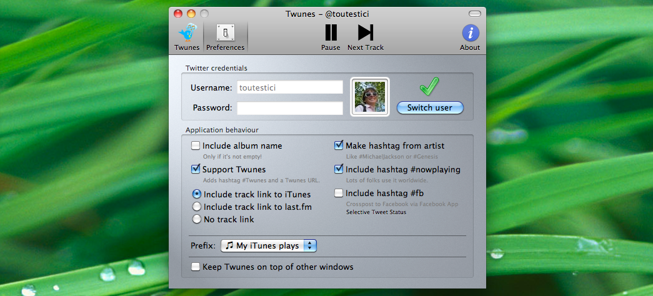The image size is (653, 296).
Task: Click the toolbar toggle pill button
Action: coord(475,13)
